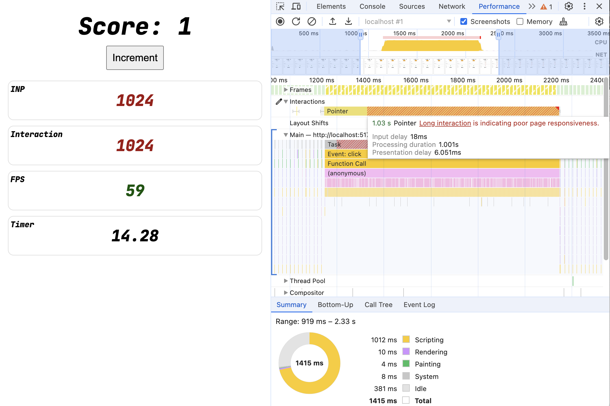610x406 pixels.
Task: Click the reload and profile icon
Action: tap(295, 21)
